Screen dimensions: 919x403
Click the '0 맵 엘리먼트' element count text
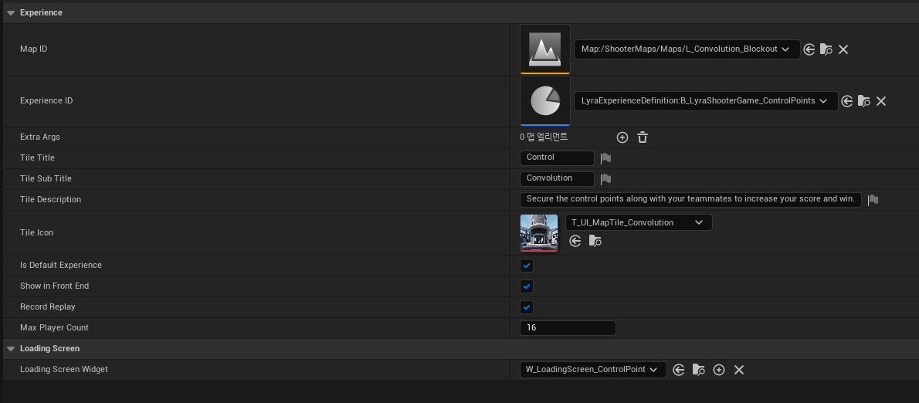(544, 137)
